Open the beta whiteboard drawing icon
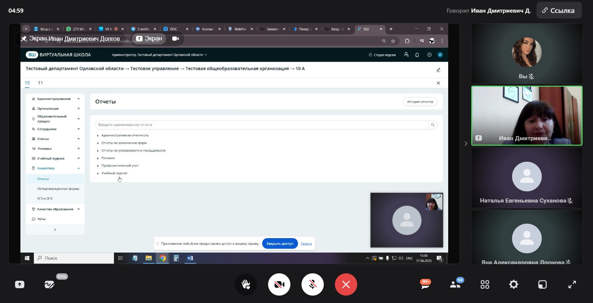The width and height of the screenshot is (593, 303). coord(49,284)
